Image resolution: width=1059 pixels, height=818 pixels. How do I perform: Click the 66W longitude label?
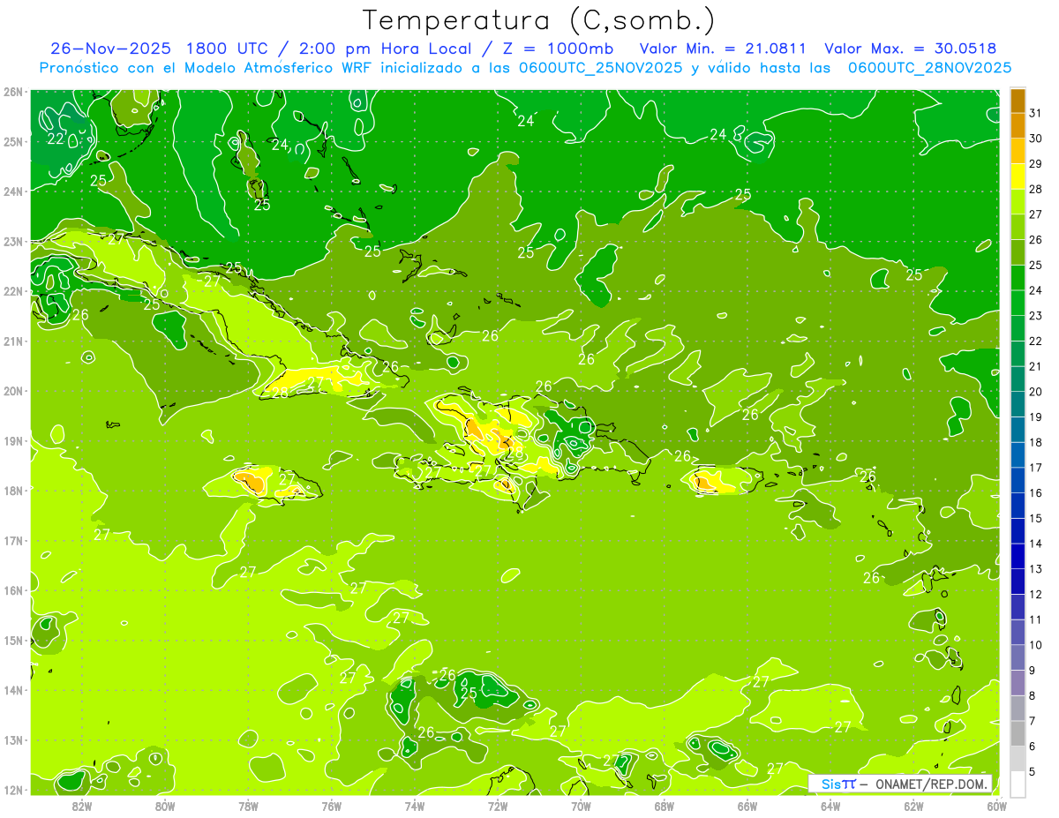747,805
